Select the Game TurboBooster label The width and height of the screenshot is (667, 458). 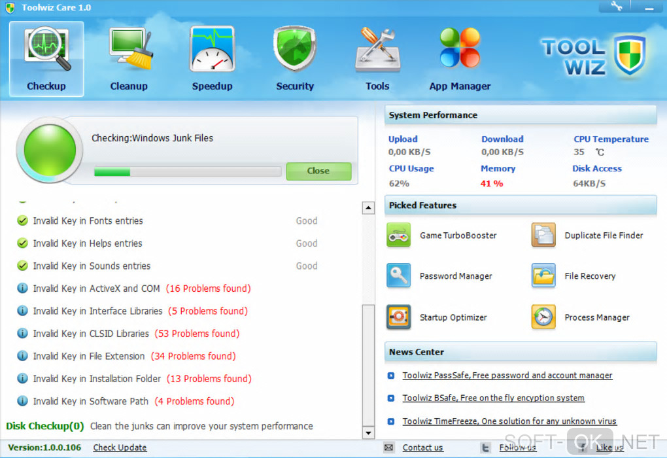click(458, 236)
